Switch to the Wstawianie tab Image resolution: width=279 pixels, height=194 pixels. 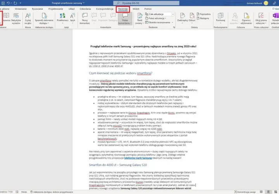[21, 9]
